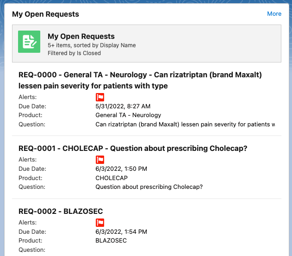The width and height of the screenshot is (292, 256).
Task: Click the green My Open Requests list icon
Action: point(29,42)
